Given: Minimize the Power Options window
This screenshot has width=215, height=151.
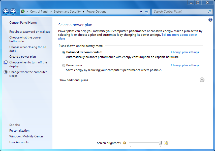Looking at the screenshot, I should coord(191,3).
